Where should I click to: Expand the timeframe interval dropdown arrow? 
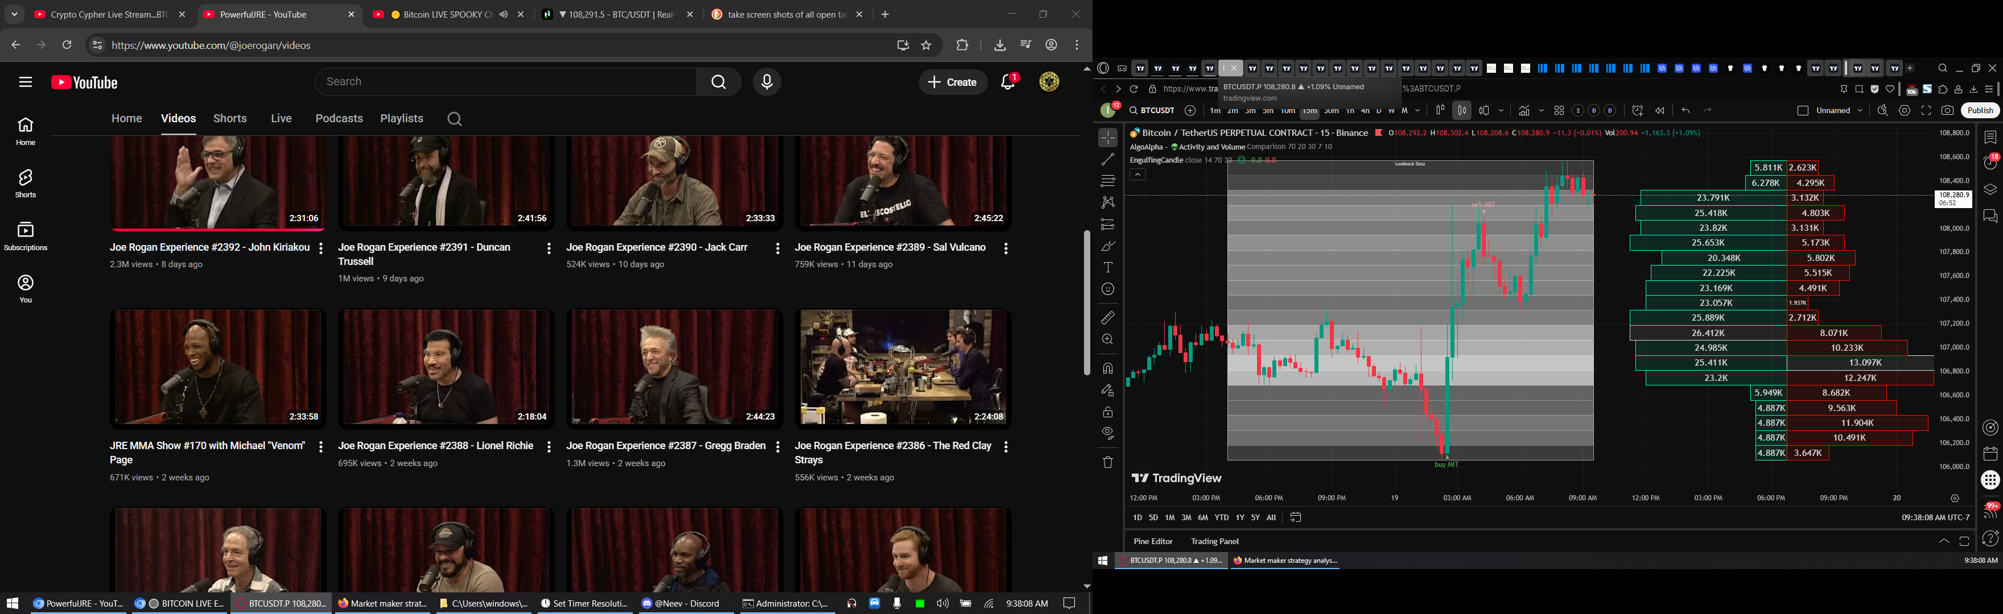(1417, 111)
